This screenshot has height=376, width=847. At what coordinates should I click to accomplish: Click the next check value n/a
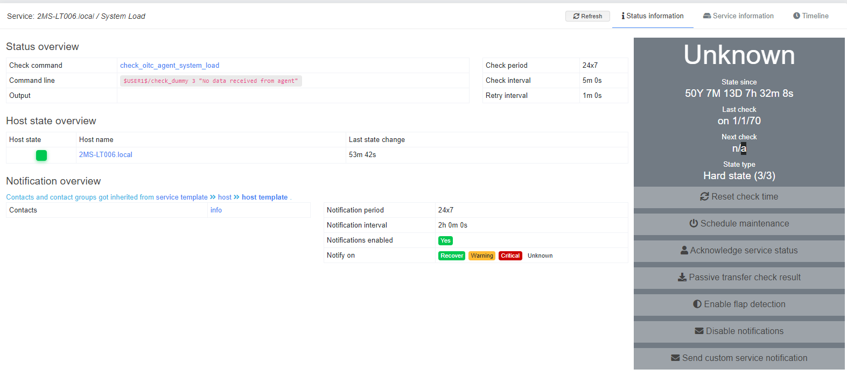(739, 148)
